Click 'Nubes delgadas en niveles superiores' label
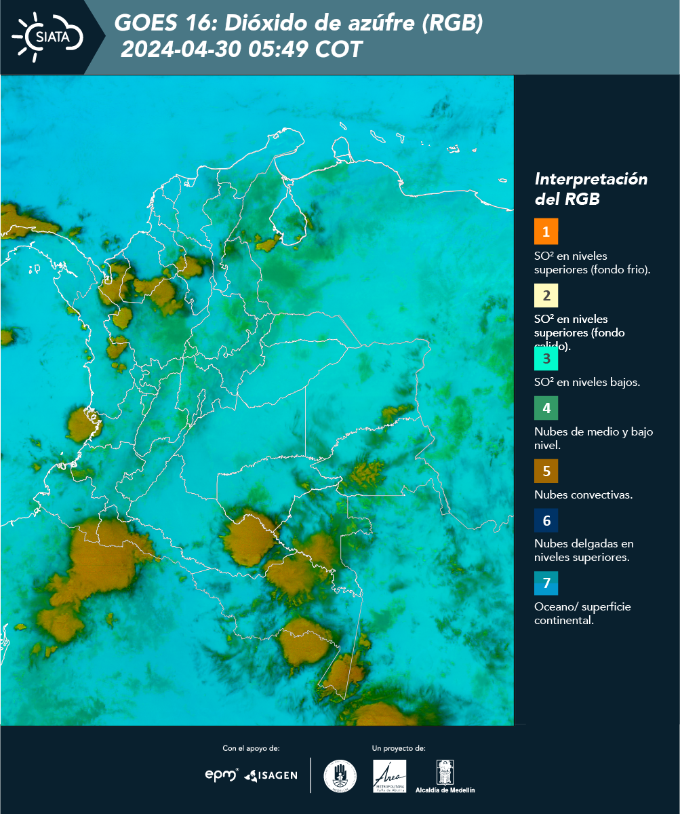 point(584,550)
